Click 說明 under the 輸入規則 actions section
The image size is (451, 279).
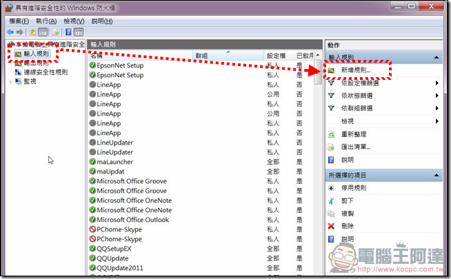click(348, 160)
